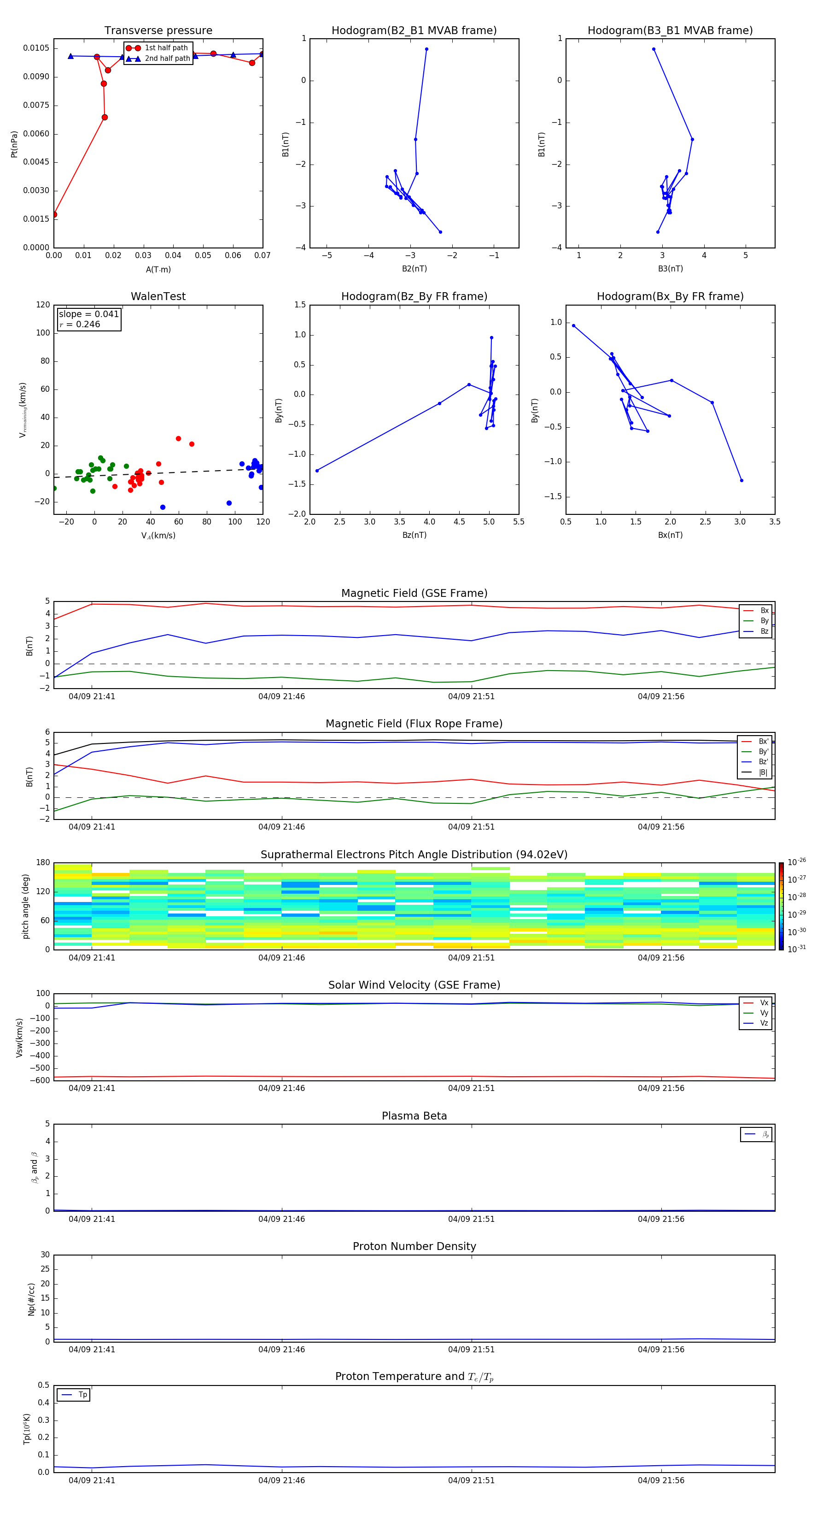Click the "B3(nT)" axis label
Image resolution: width=829 pixels, height=1521 pixels.
670,269
